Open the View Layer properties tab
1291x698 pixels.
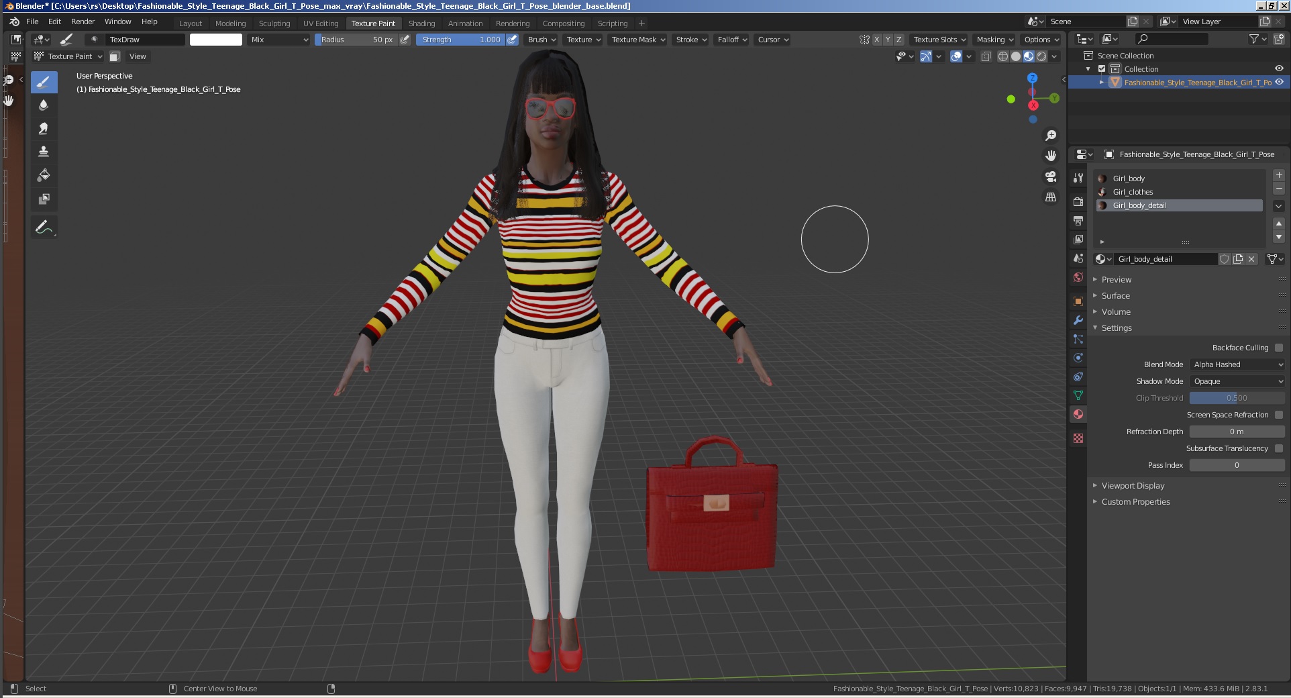tap(1078, 240)
